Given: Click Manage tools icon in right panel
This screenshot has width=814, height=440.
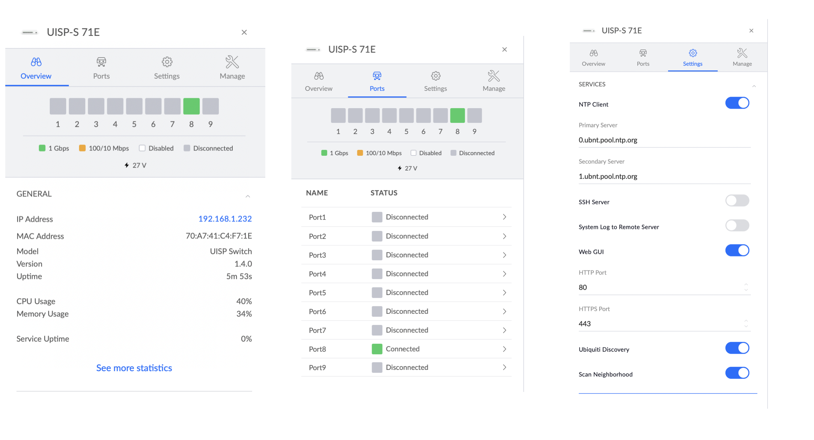Looking at the screenshot, I should point(742,53).
